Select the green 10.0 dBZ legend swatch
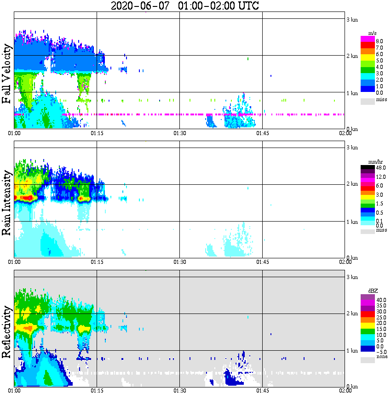Viewport: 391px width, 399px height. [x=368, y=331]
